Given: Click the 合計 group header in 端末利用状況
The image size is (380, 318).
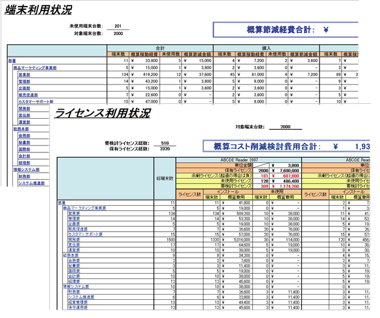Looking at the screenshot, I should [160, 48].
